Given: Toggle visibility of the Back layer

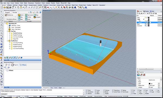Looking at the screenshot, I should [x=145, y=24].
